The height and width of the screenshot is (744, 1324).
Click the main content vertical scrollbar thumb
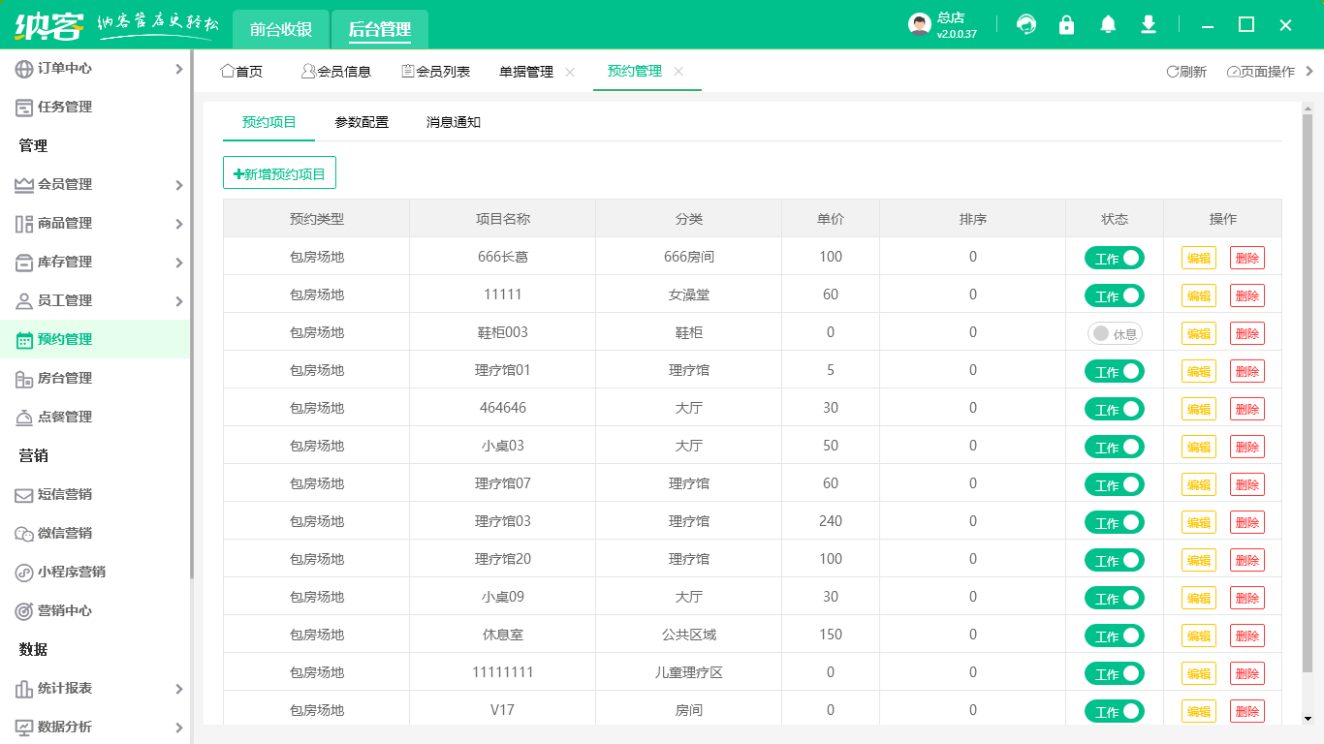point(1308,392)
